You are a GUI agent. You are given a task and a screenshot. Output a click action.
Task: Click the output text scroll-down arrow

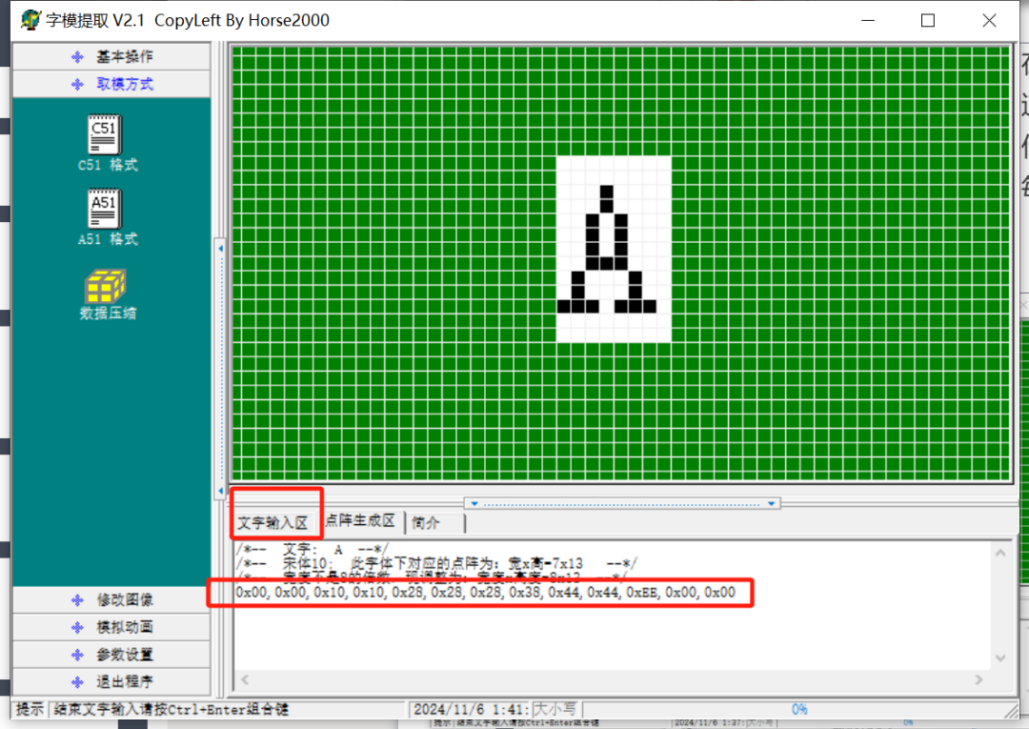point(1000,658)
